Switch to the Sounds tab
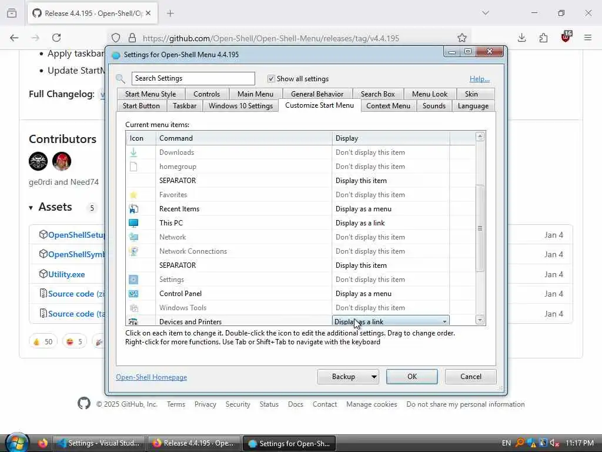The height and width of the screenshot is (452, 602). [x=434, y=106]
